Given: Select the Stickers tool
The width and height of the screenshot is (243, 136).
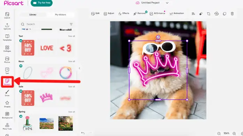Looking at the screenshot, I should tap(7, 82).
